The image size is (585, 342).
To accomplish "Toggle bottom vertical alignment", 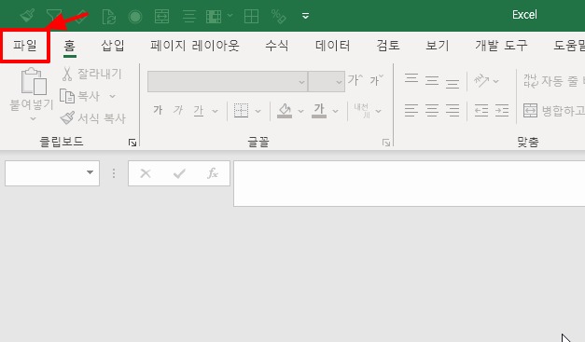I will pyautogui.click(x=453, y=84).
